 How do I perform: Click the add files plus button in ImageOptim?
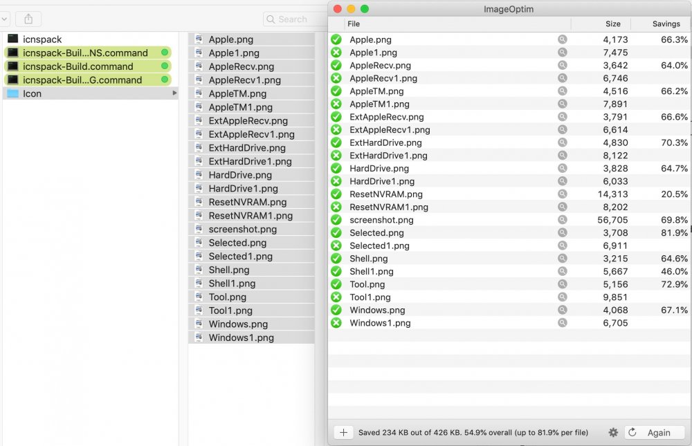343,432
